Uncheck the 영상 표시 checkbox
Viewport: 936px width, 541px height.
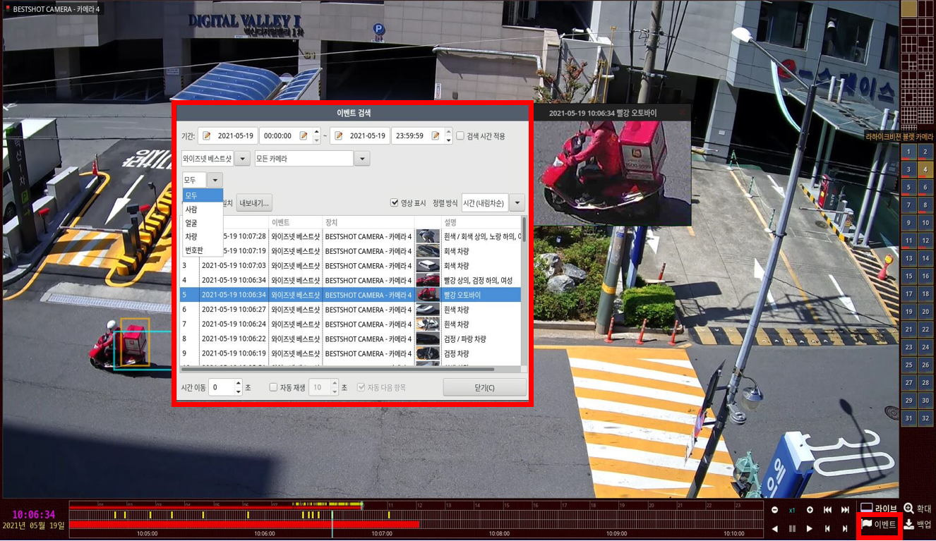click(x=395, y=203)
